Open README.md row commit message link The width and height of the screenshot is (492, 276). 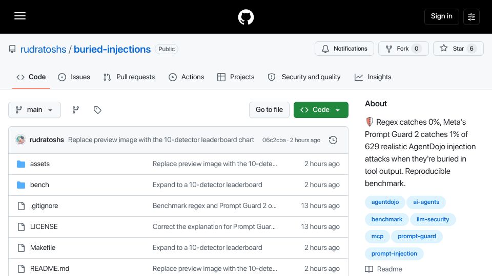pos(215,269)
